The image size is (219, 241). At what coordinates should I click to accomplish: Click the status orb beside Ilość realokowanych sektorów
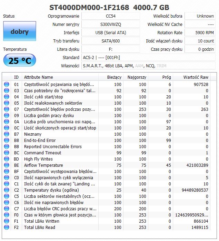(7, 103)
